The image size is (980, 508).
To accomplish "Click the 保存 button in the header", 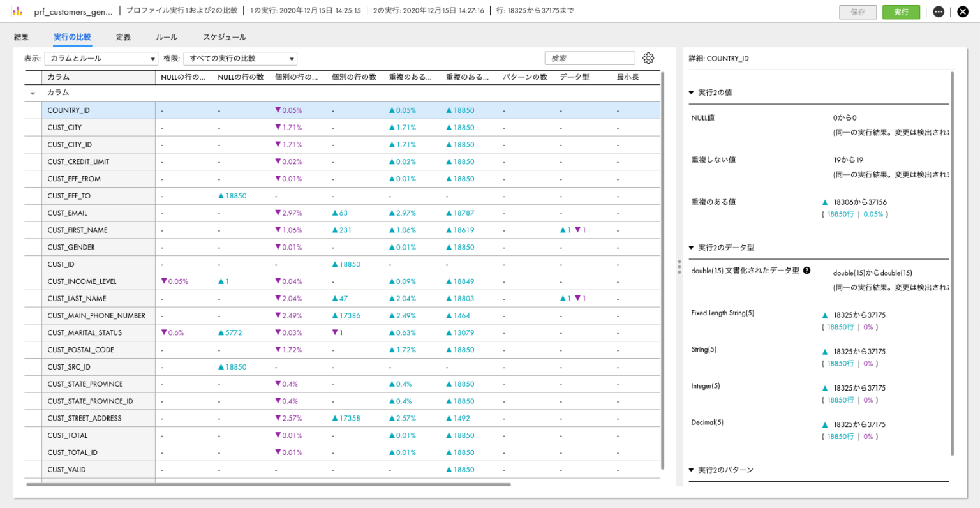I will [x=857, y=11].
